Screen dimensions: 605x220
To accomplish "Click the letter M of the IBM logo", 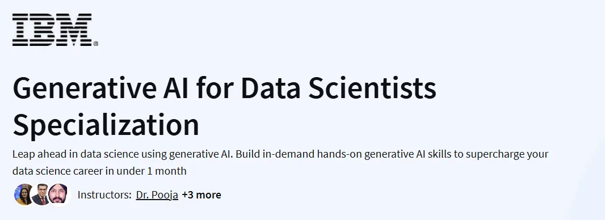I will (77, 29).
